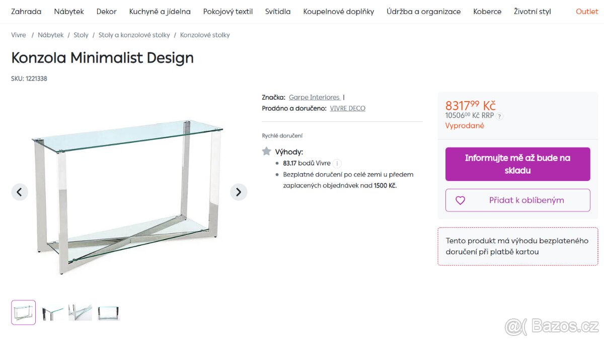Open the VIVRE DECO seller link
This screenshot has height=341, width=604.
click(347, 108)
